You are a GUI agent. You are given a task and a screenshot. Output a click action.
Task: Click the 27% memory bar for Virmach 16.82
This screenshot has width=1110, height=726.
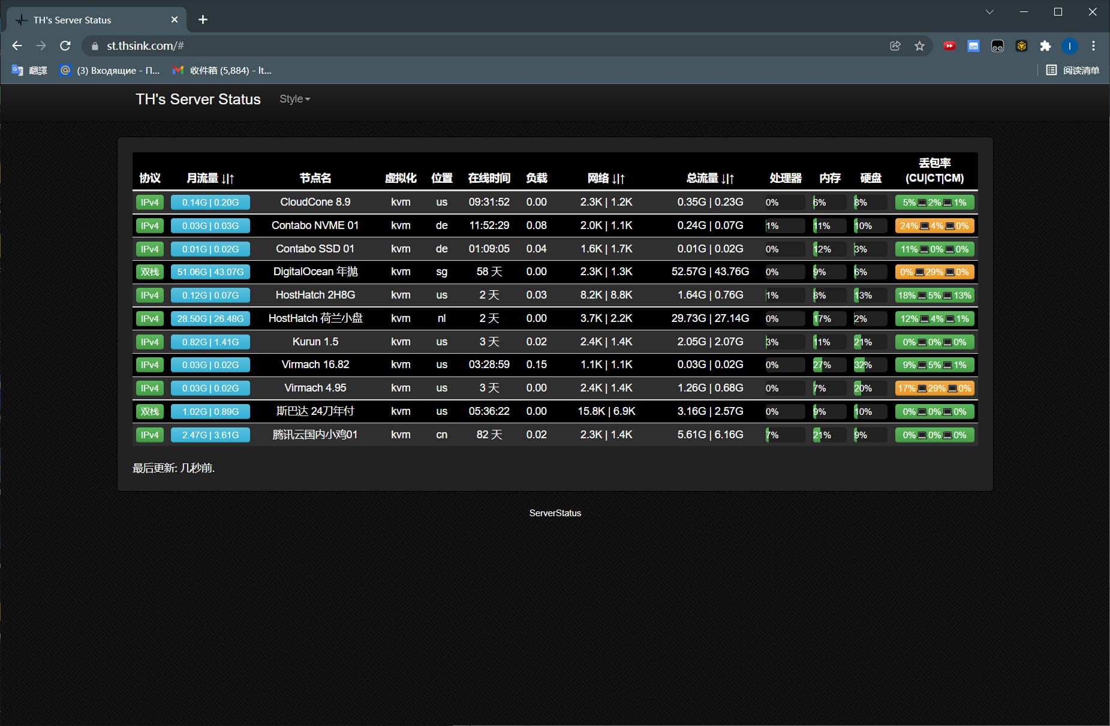pyautogui.click(x=829, y=365)
